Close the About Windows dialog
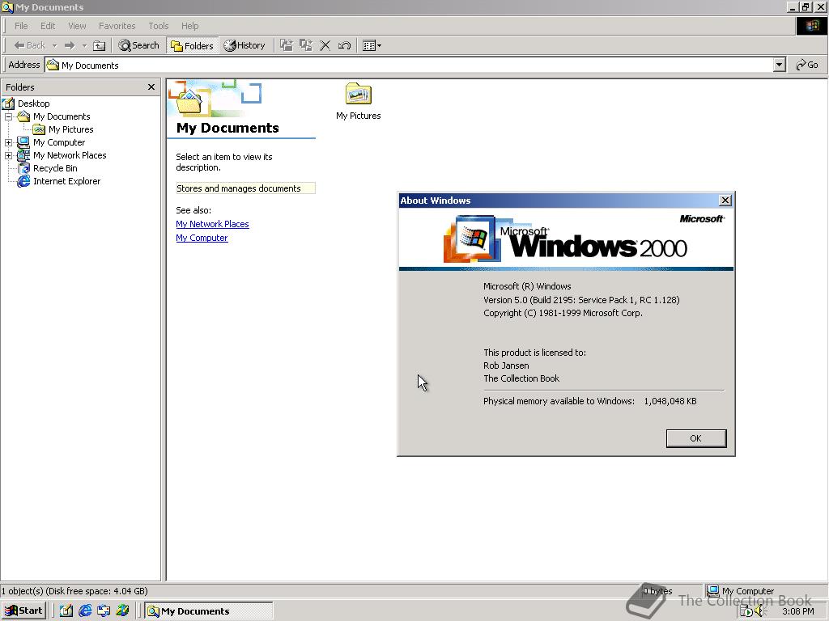829x621 pixels. (725, 201)
